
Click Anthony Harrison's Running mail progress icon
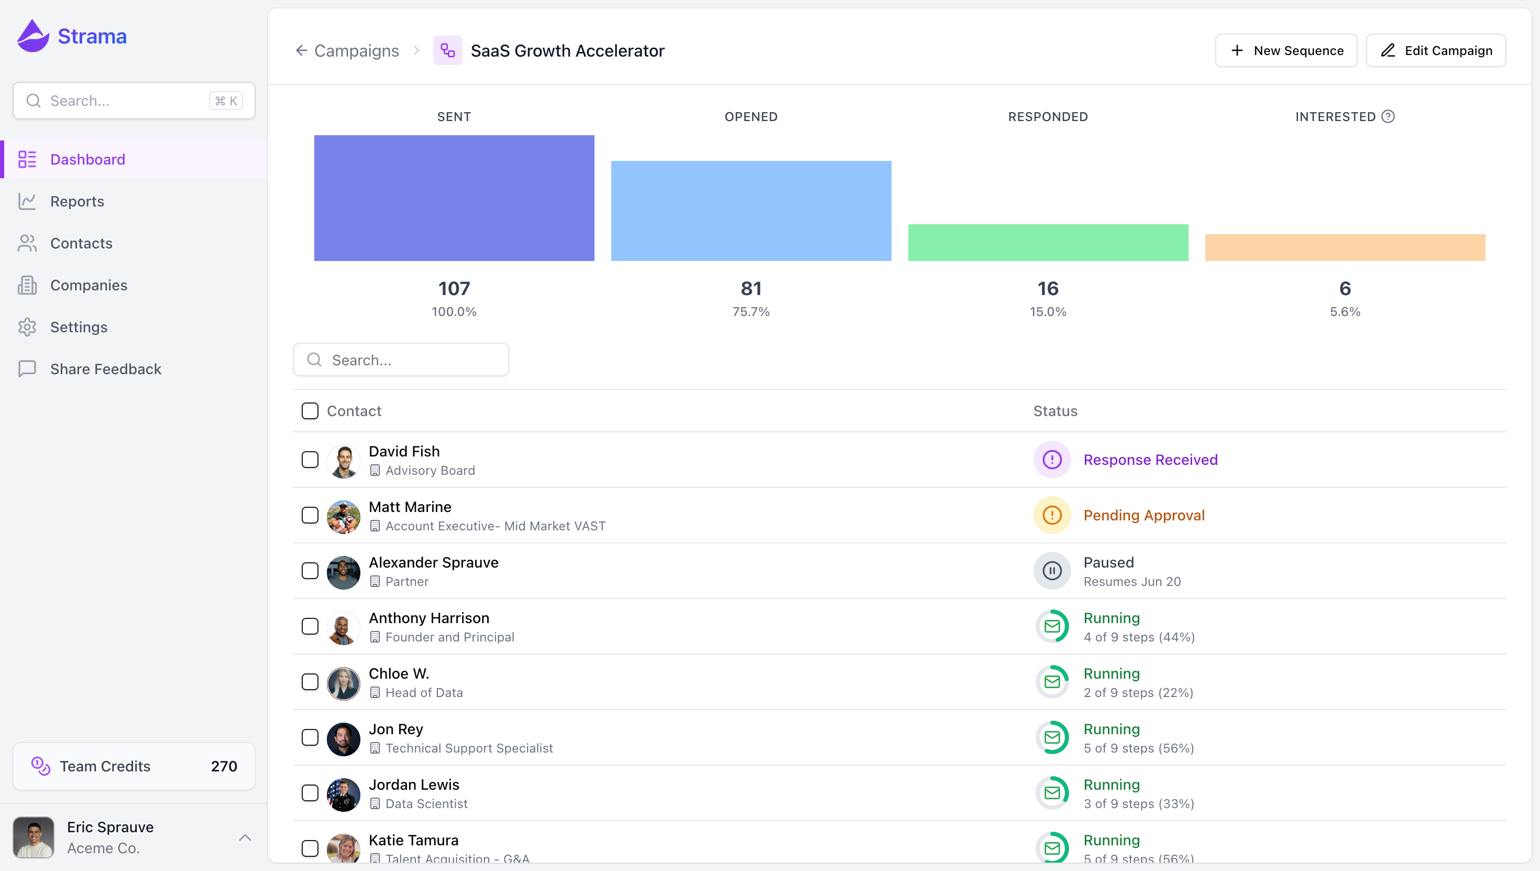click(1052, 626)
